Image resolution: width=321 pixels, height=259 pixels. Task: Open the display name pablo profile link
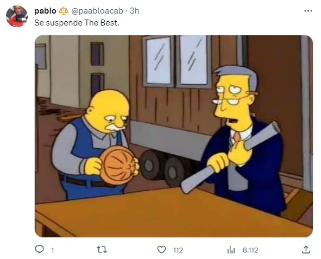pyautogui.click(x=45, y=11)
